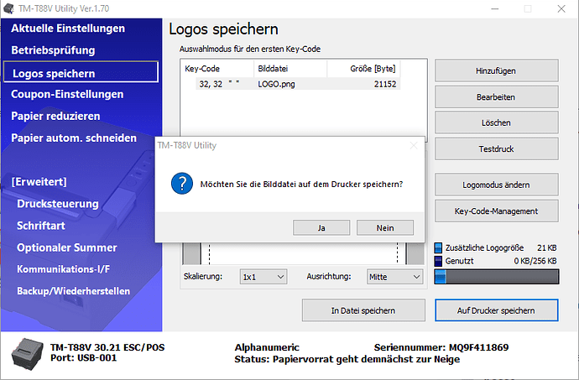Open Papier reduzieren in the sidebar
The width and height of the screenshot is (579, 380).
click(x=55, y=116)
